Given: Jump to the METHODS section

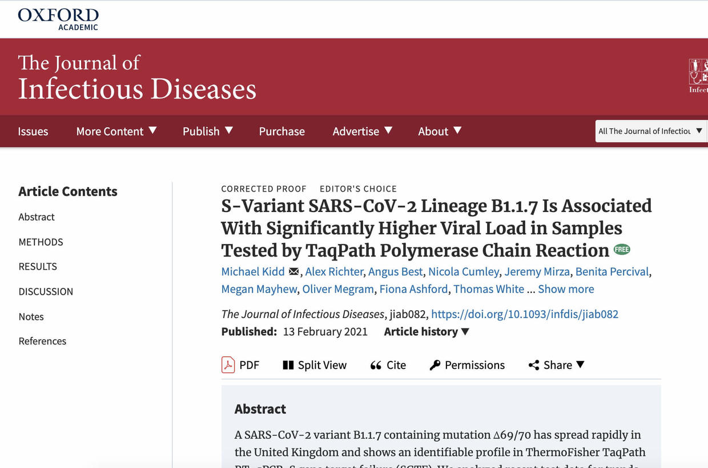Looking at the screenshot, I should pos(41,242).
